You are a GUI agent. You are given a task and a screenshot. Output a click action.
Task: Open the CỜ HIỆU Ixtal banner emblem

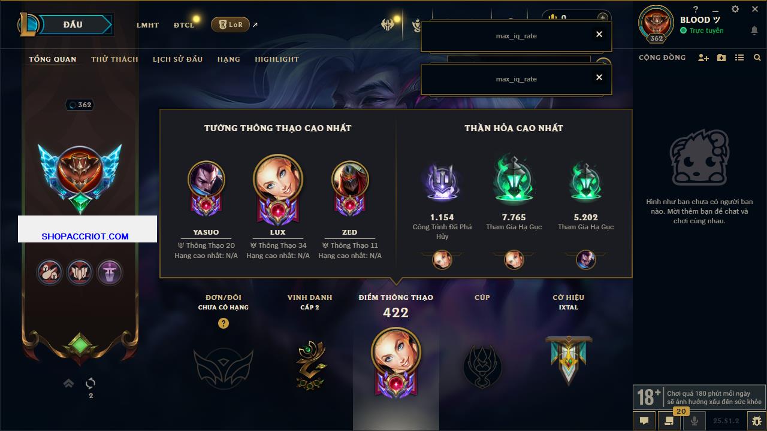coord(569,360)
